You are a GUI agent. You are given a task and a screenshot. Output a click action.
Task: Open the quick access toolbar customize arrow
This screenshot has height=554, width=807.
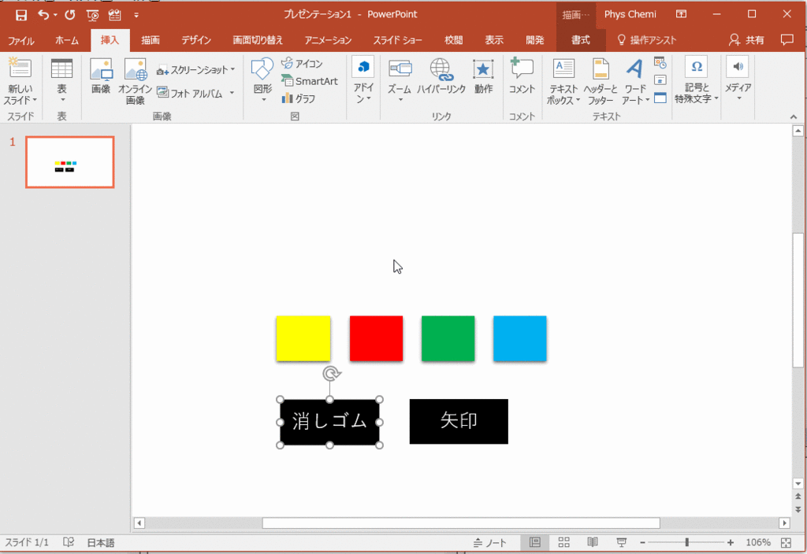[x=136, y=16]
